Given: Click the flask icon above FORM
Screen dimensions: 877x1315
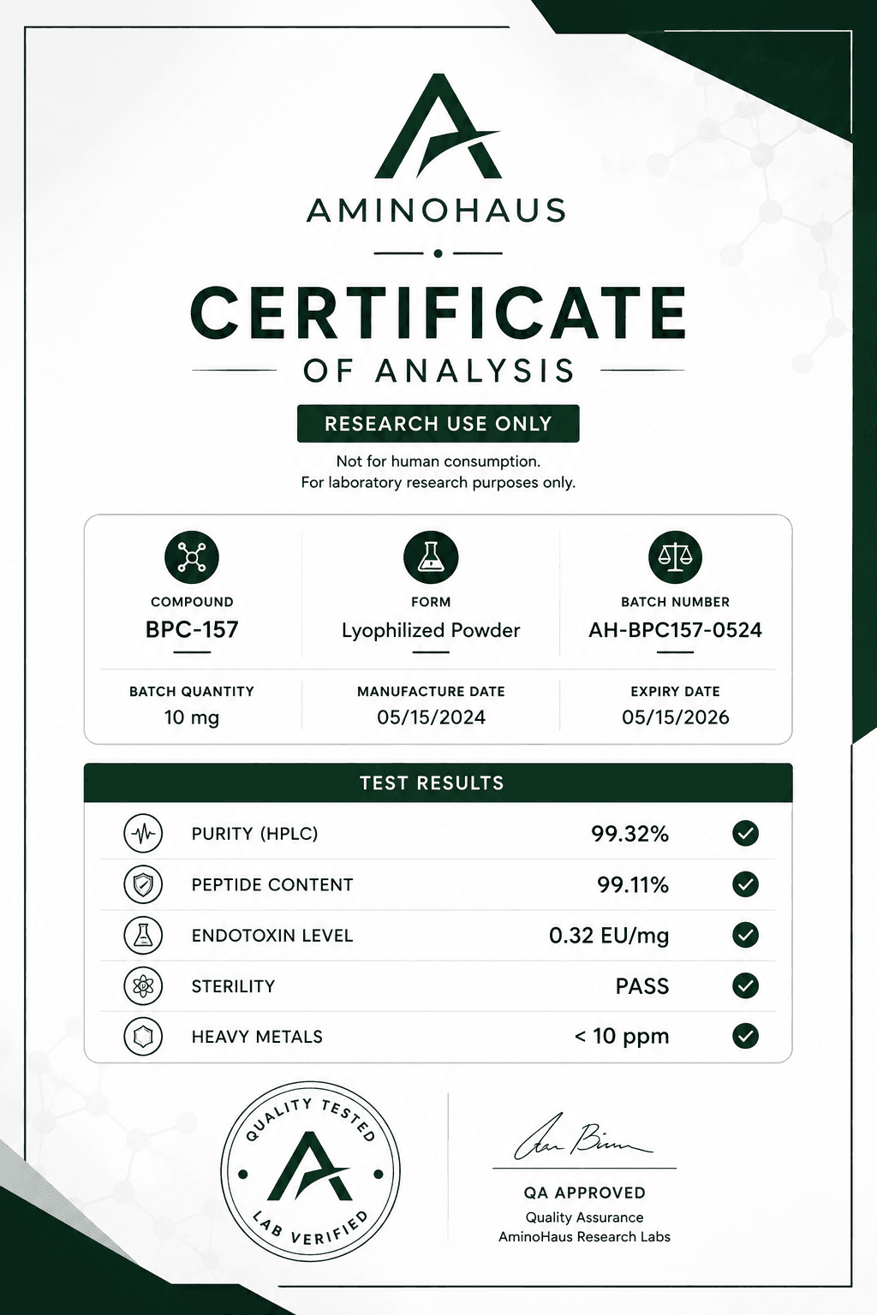Looking at the screenshot, I should 431,557.
